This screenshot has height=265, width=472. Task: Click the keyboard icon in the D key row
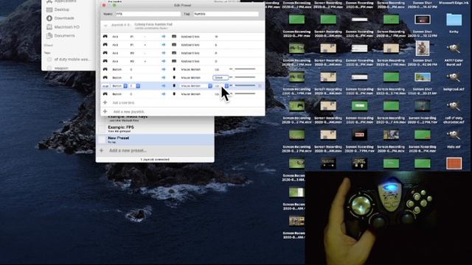174,61
